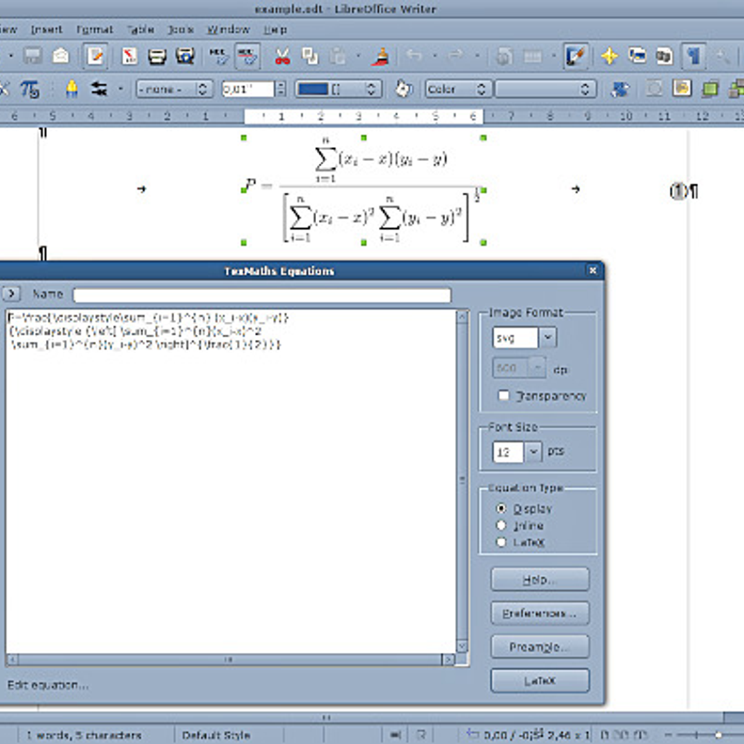This screenshot has width=744, height=744.
Task: Click the Spelling check icon
Action: [217, 56]
